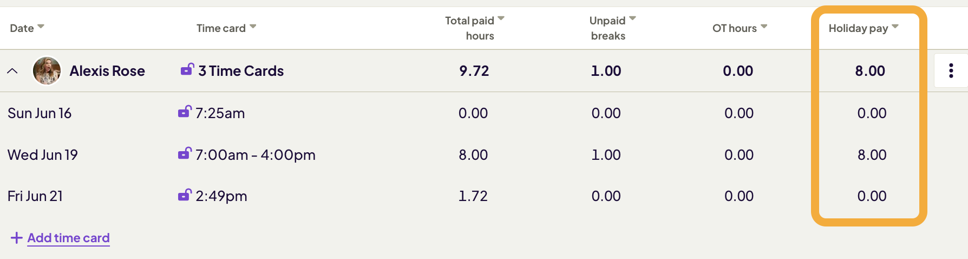
Task: Open the OT hours column dropdown
Action: pos(764,27)
